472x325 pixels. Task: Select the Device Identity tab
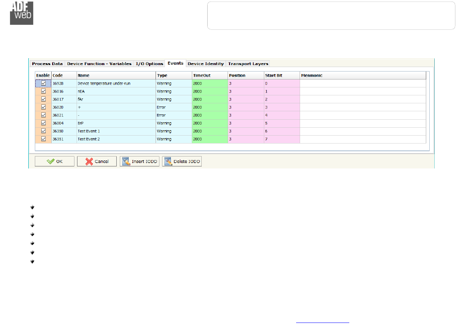[206, 64]
